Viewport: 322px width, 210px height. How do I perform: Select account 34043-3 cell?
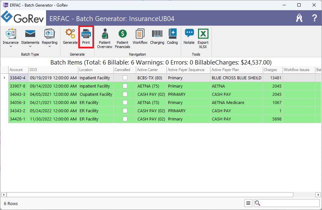click(x=18, y=94)
